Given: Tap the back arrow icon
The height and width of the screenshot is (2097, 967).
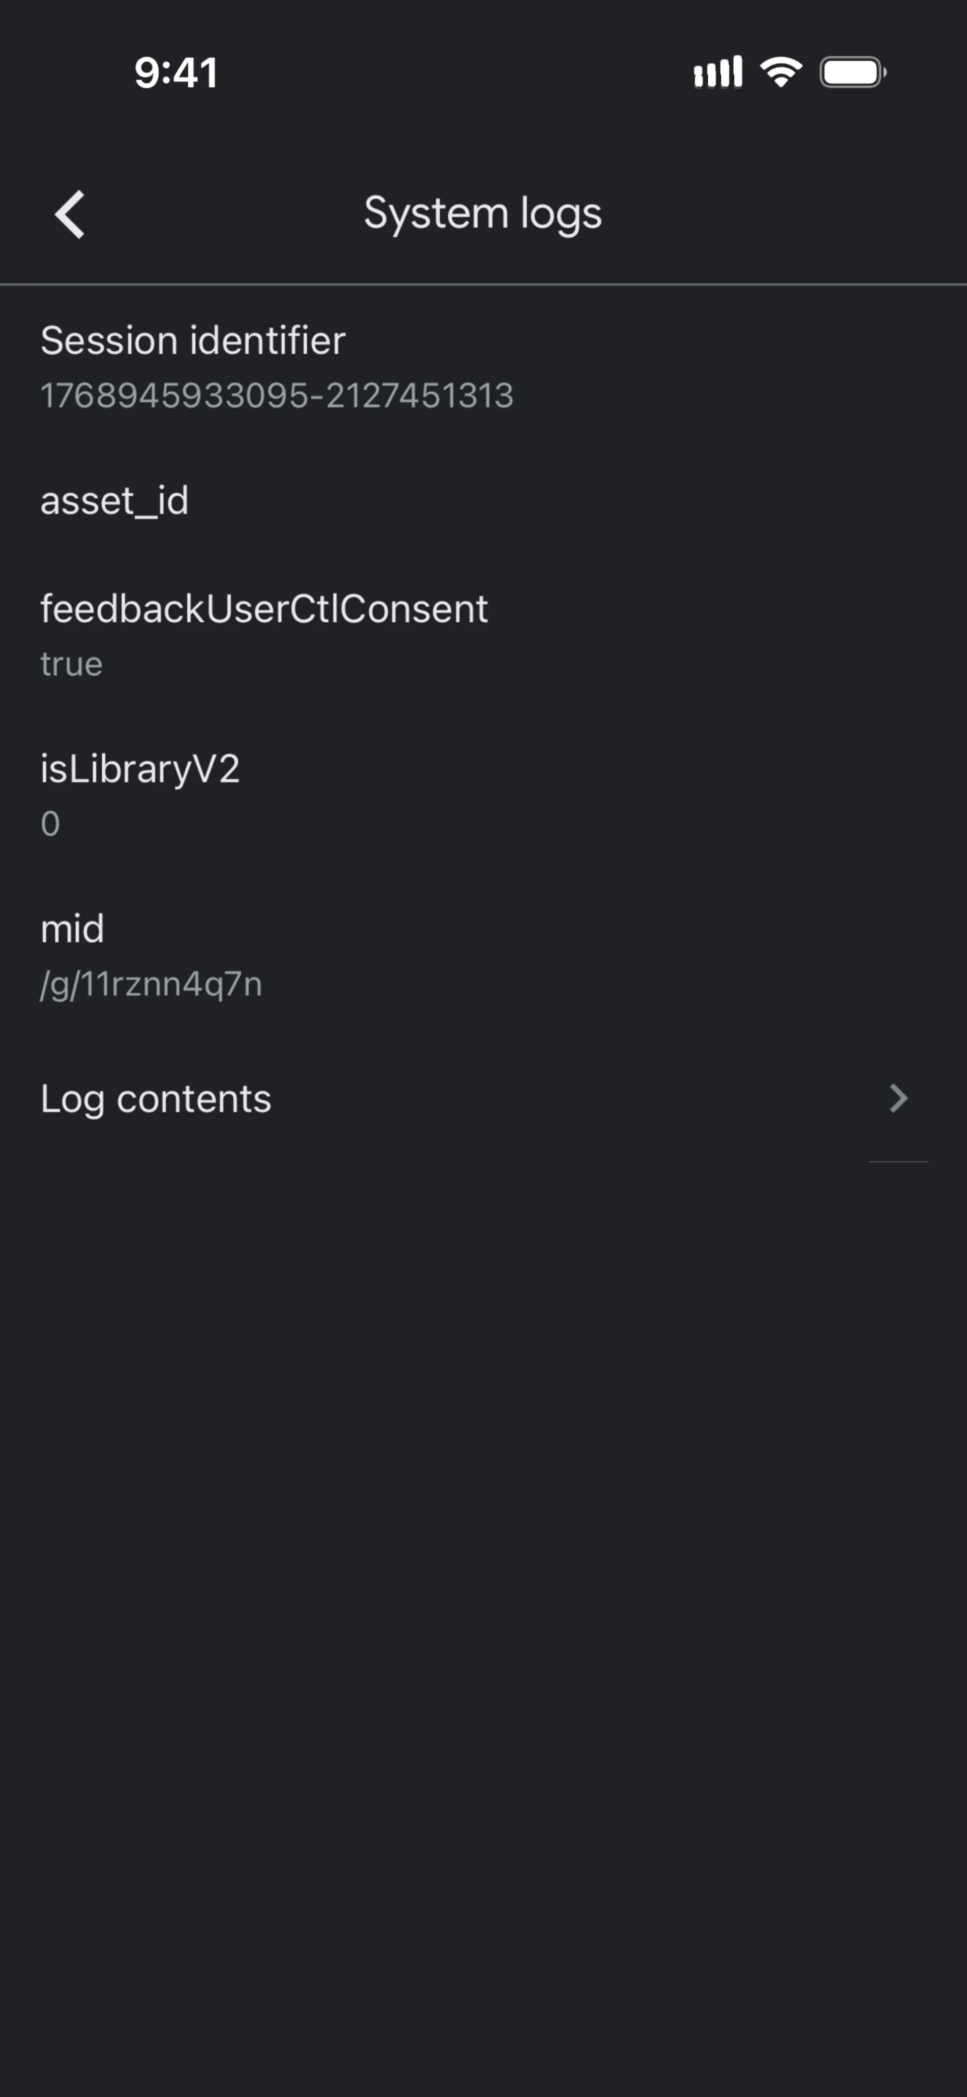Looking at the screenshot, I should pyautogui.click(x=70, y=215).
